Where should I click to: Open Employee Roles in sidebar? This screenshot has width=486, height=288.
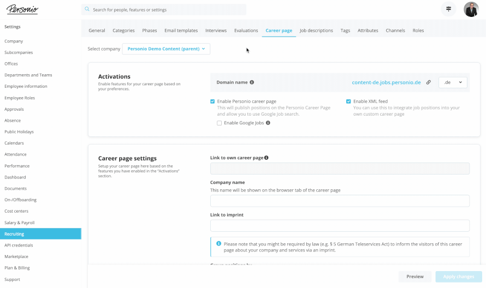(20, 98)
